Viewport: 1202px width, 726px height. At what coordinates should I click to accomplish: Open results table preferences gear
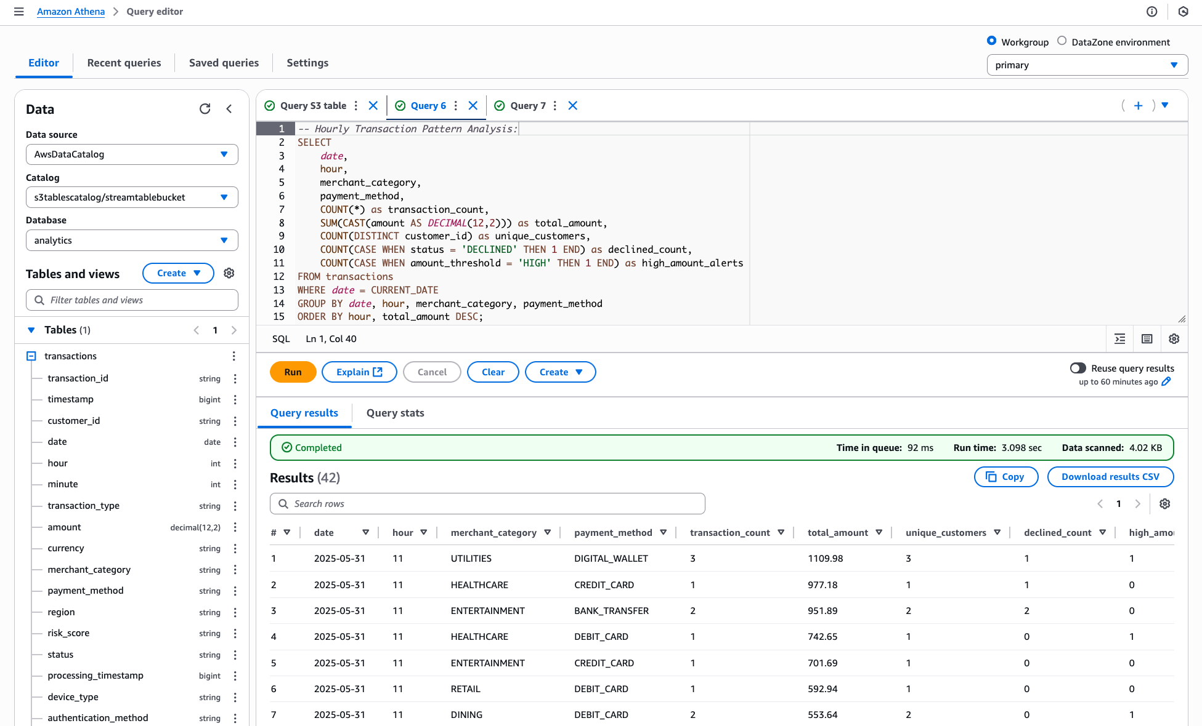click(1165, 503)
